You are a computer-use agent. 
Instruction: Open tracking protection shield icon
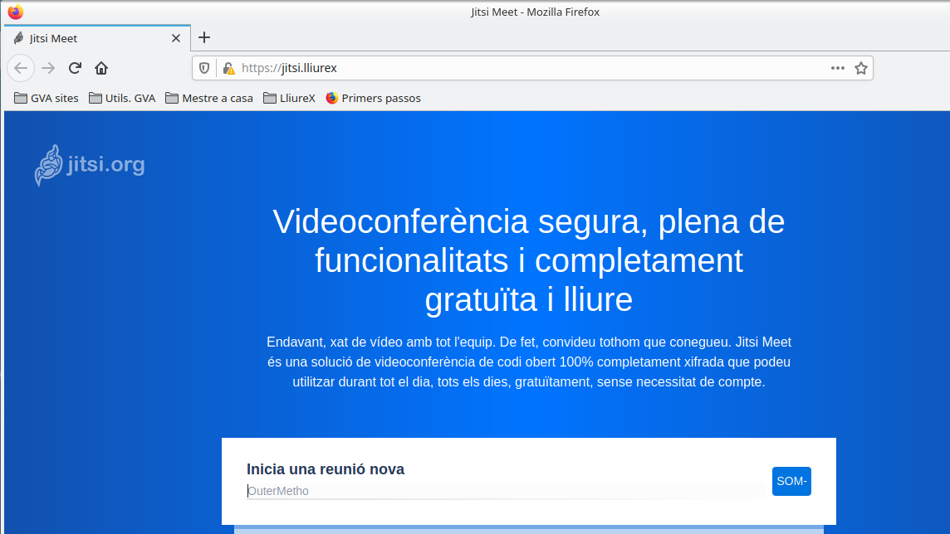(x=204, y=68)
